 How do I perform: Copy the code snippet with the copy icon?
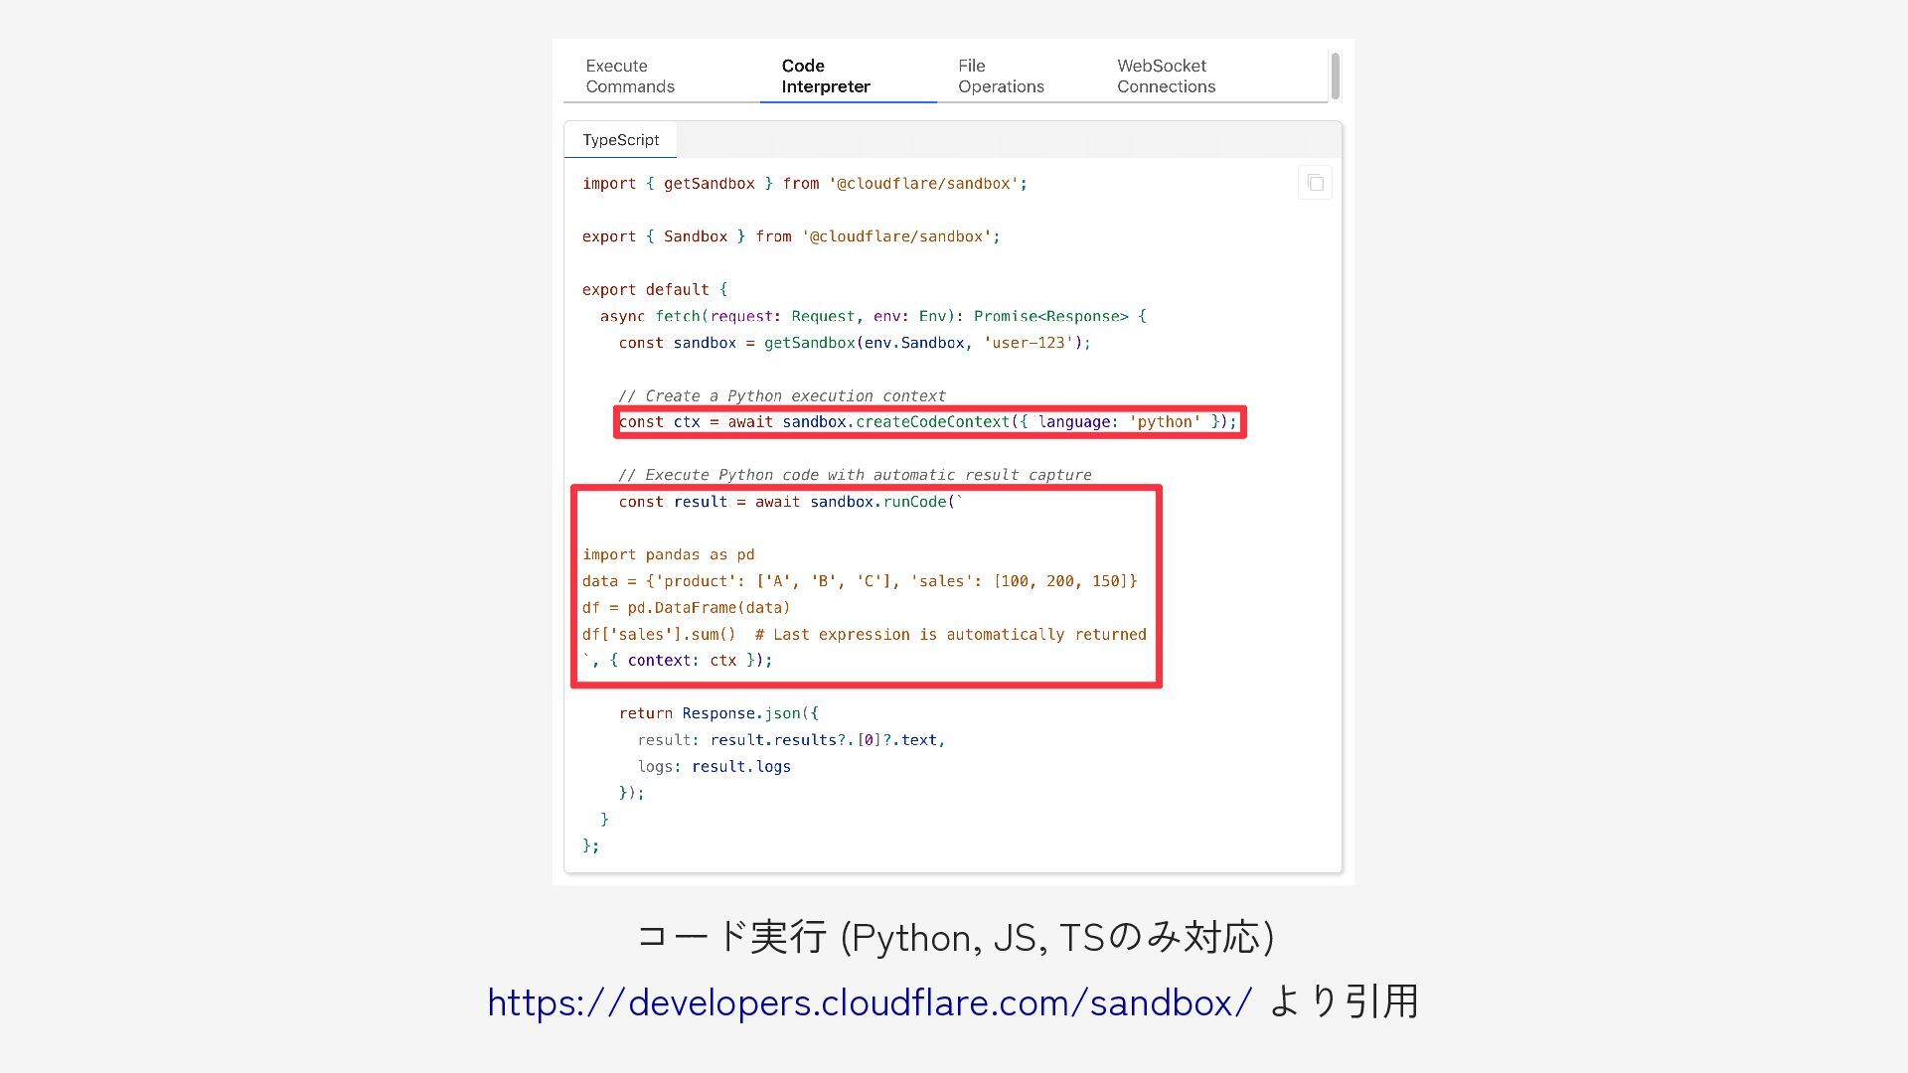tap(1315, 183)
